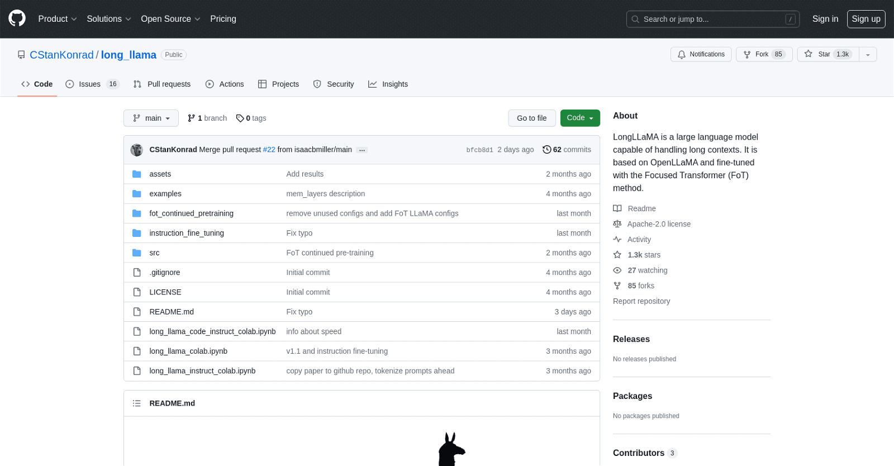The image size is (894, 466).
Task: Open the star lists dropdown arrow
Action: pyautogui.click(x=867, y=55)
